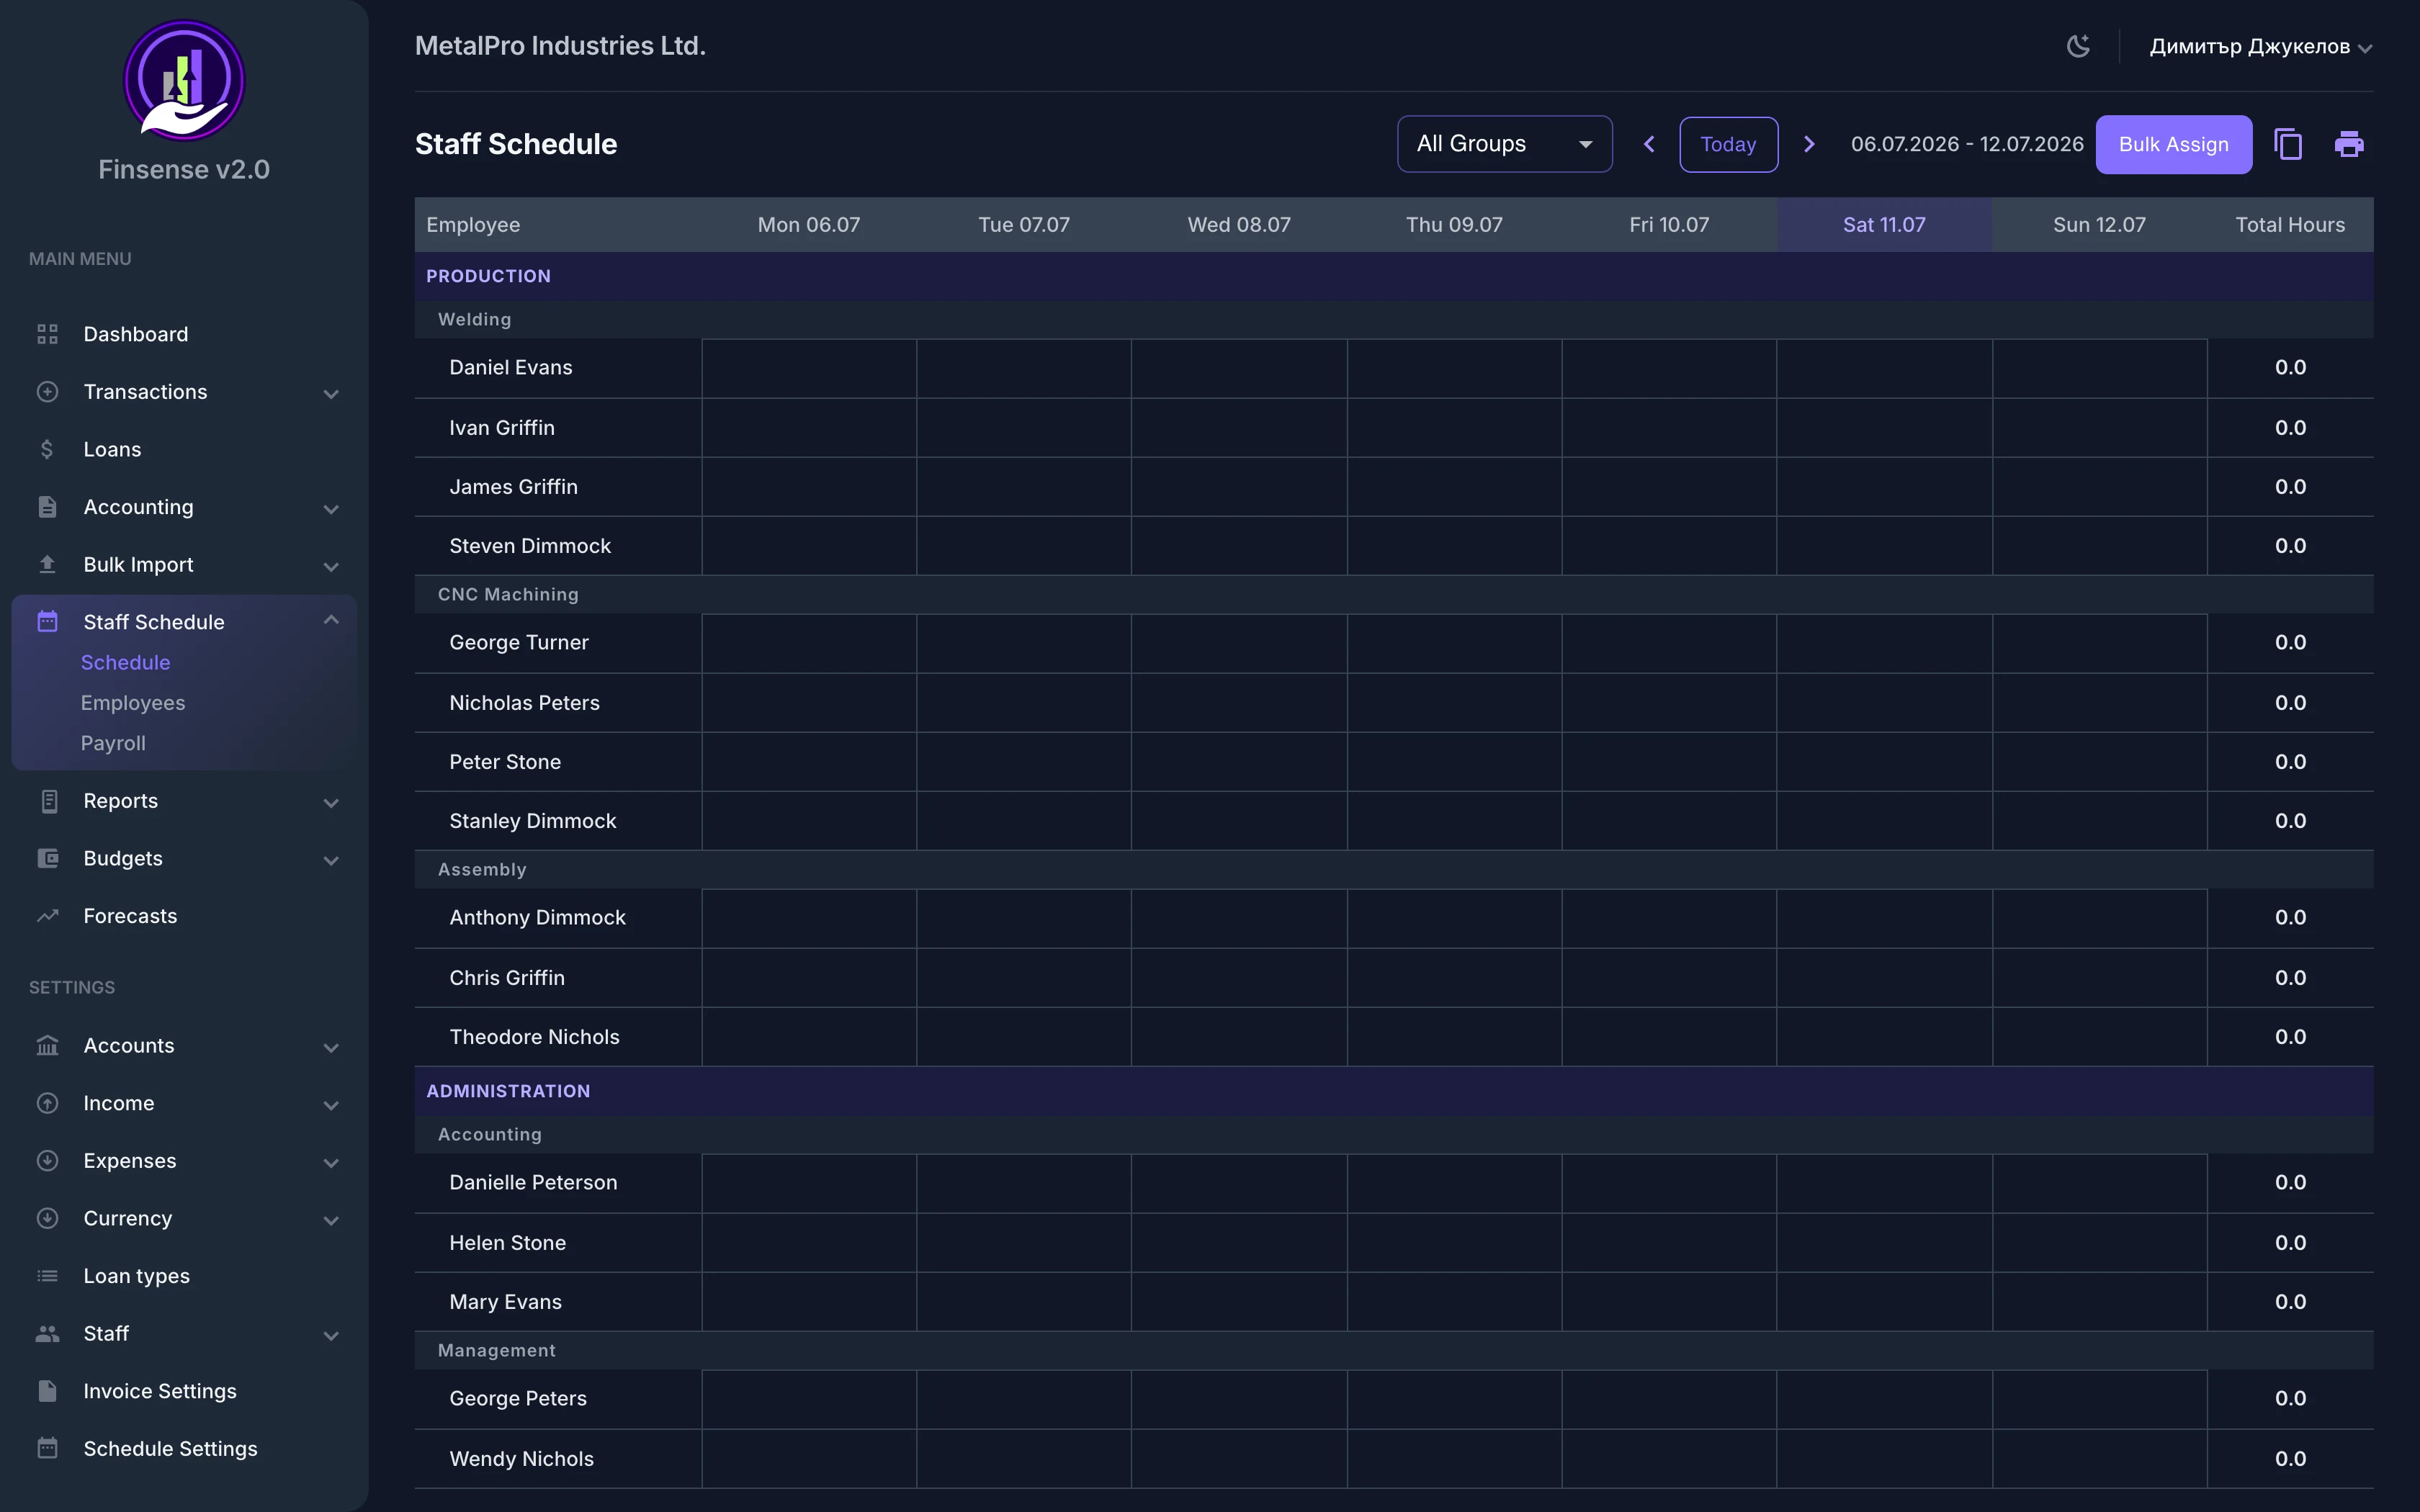
Task: Expand the Income settings chevron
Action: pyautogui.click(x=331, y=1106)
